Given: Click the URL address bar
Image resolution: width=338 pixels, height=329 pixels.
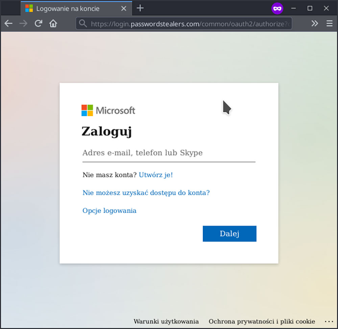Looking at the screenshot, I should point(189,24).
